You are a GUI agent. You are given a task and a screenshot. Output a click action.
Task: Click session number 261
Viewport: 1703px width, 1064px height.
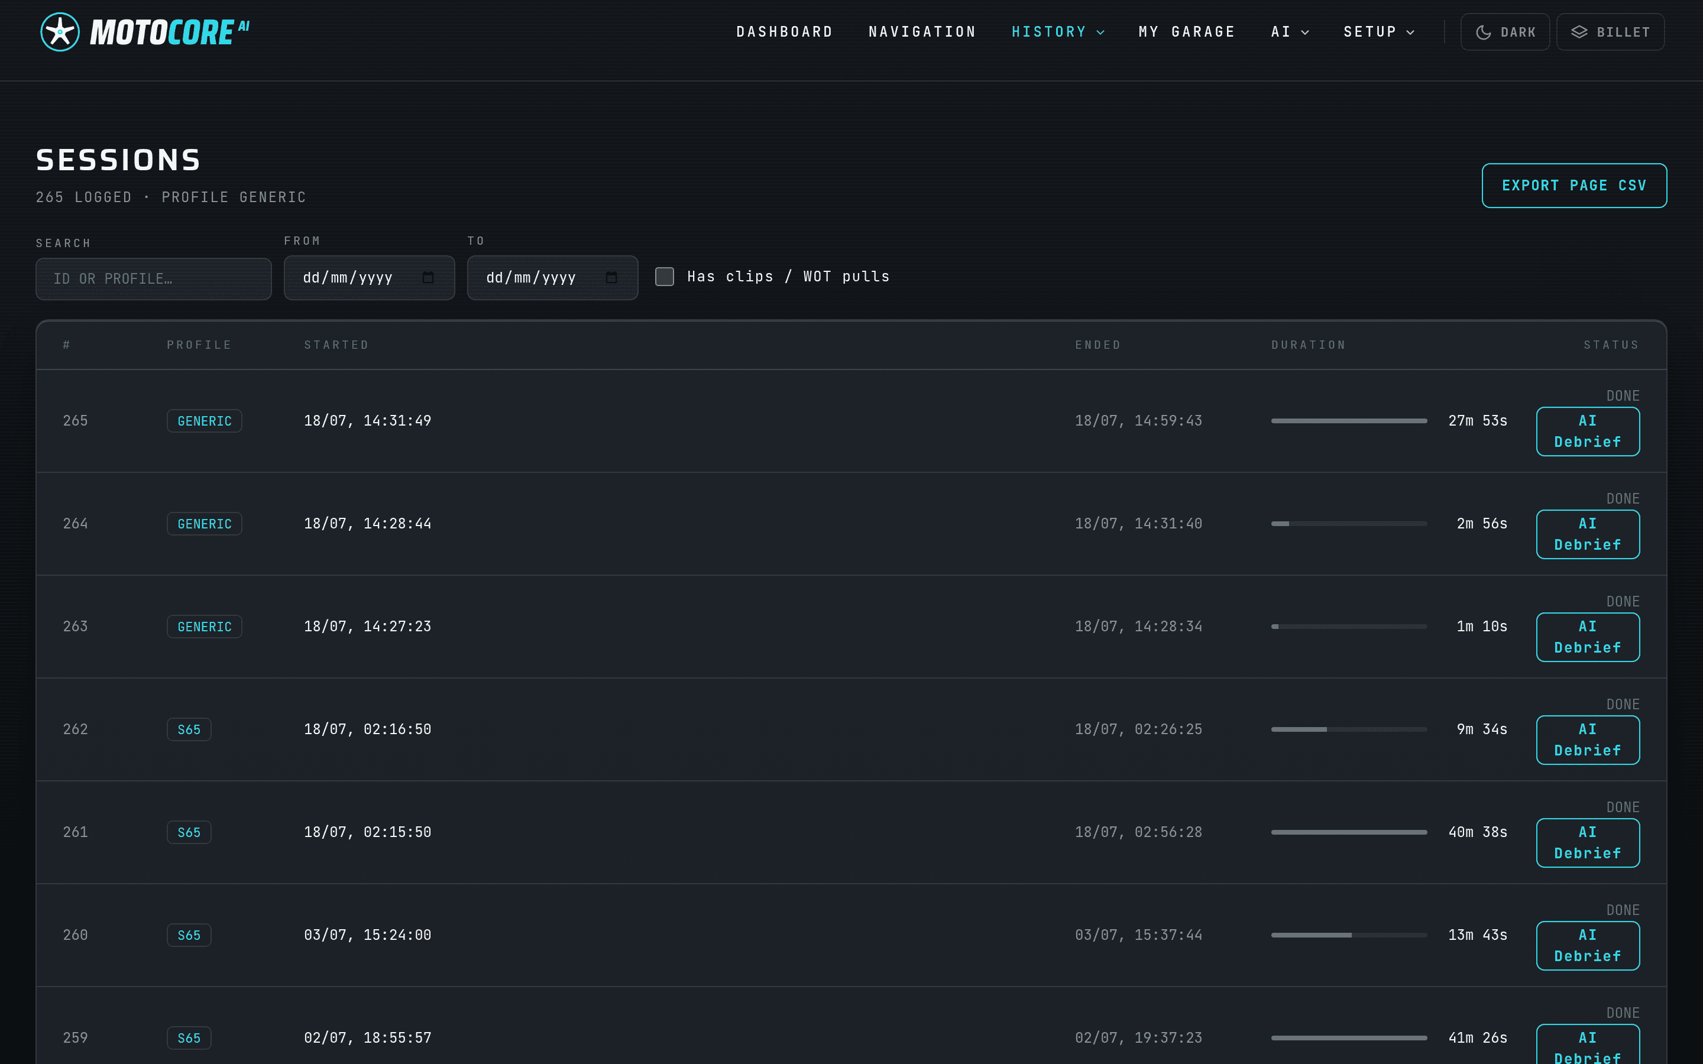(75, 832)
